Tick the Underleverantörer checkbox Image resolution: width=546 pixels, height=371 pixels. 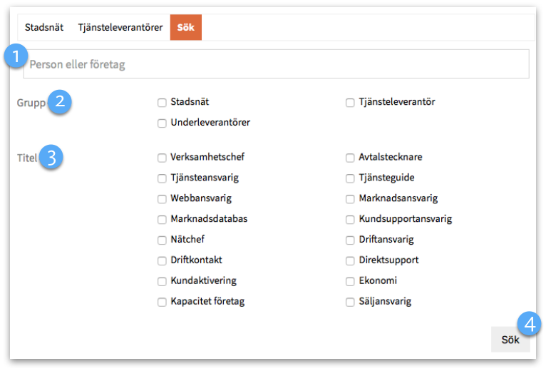(x=162, y=123)
